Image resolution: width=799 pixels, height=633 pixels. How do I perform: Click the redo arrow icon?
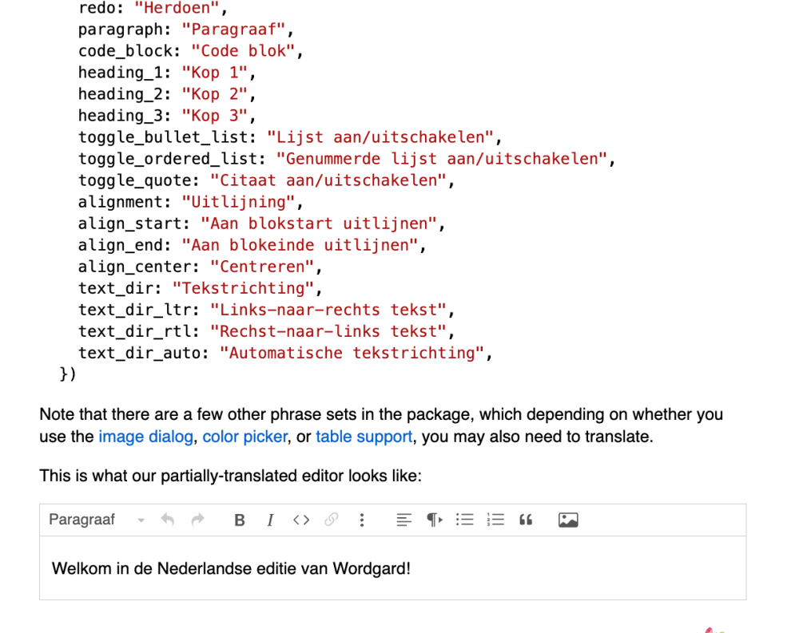(197, 520)
